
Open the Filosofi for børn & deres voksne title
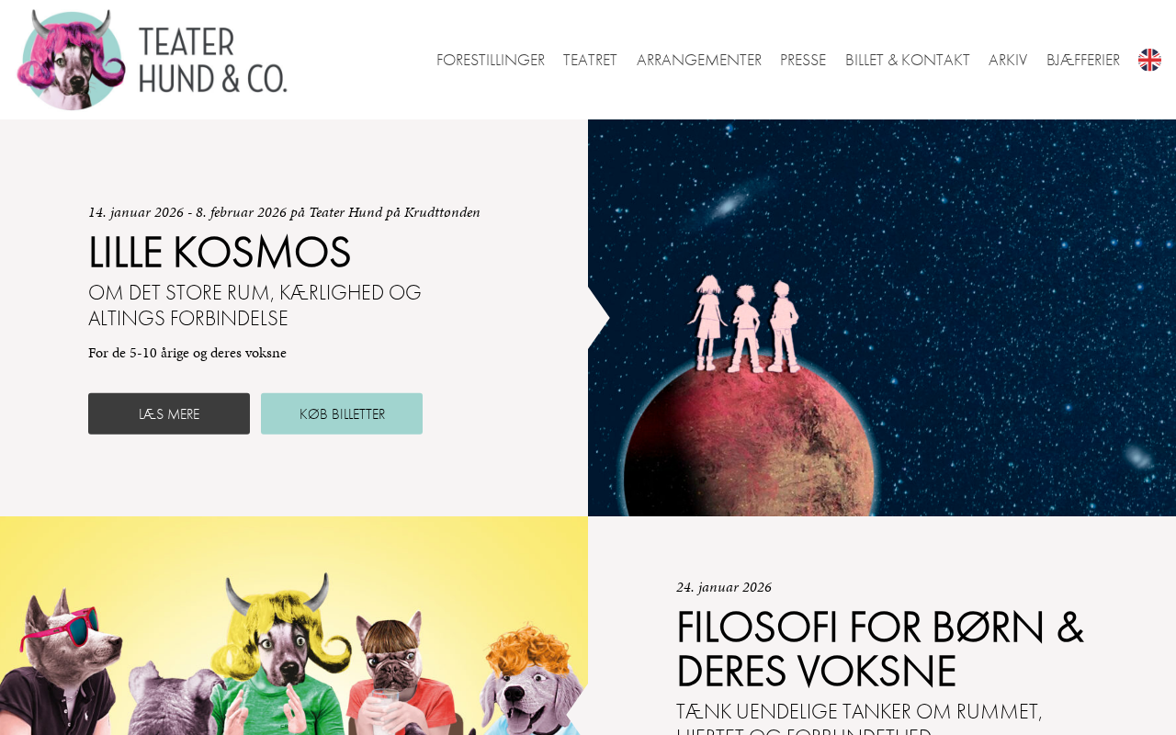880,650
